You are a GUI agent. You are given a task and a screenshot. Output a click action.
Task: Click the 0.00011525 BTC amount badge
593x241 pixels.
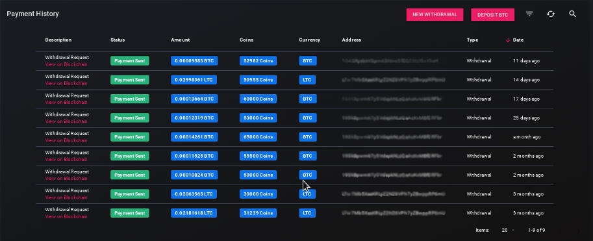194,156
